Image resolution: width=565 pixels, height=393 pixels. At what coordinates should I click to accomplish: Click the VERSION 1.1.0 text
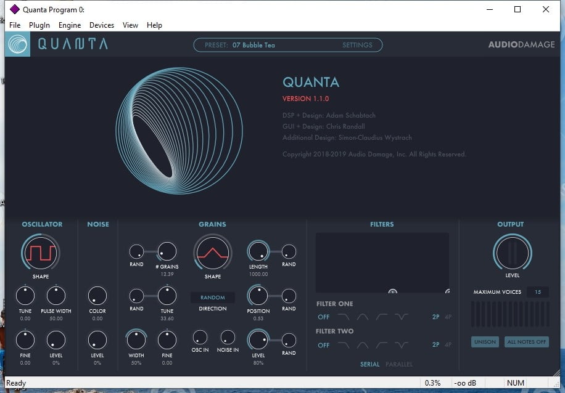pos(305,99)
